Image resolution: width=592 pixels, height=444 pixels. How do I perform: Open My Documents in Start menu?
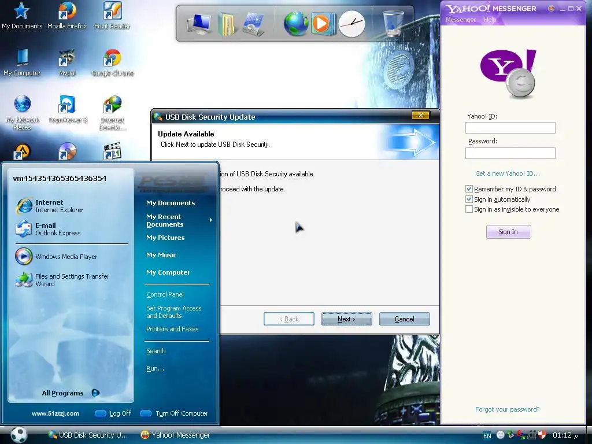click(x=171, y=203)
